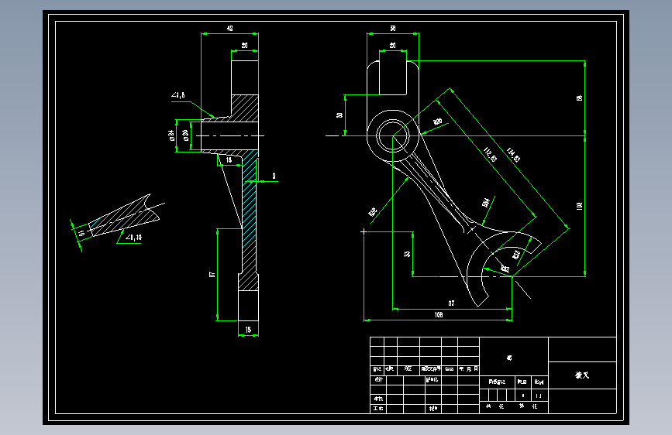Select the 30 vertical dimension beside hub
Image resolution: width=672 pixels, height=435 pixels.
tap(339, 115)
